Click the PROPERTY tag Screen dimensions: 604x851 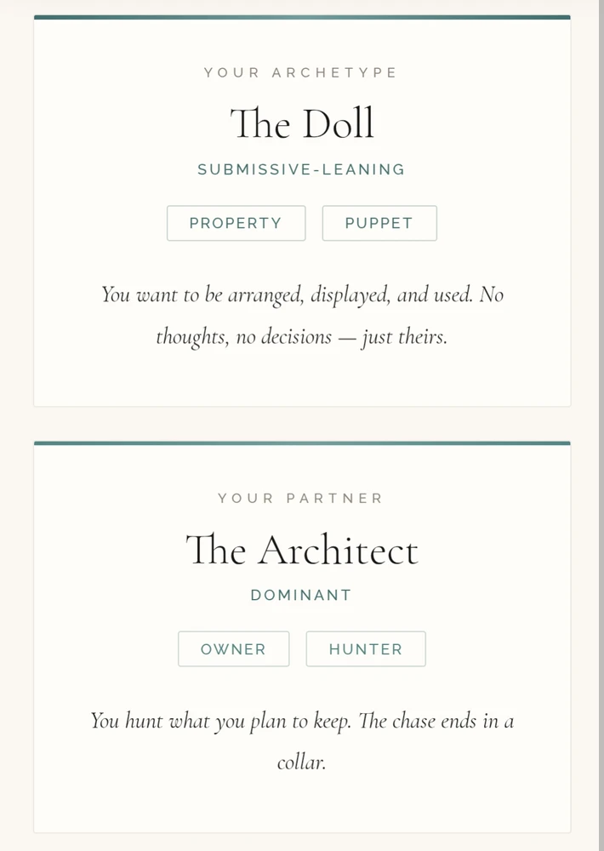(x=236, y=223)
